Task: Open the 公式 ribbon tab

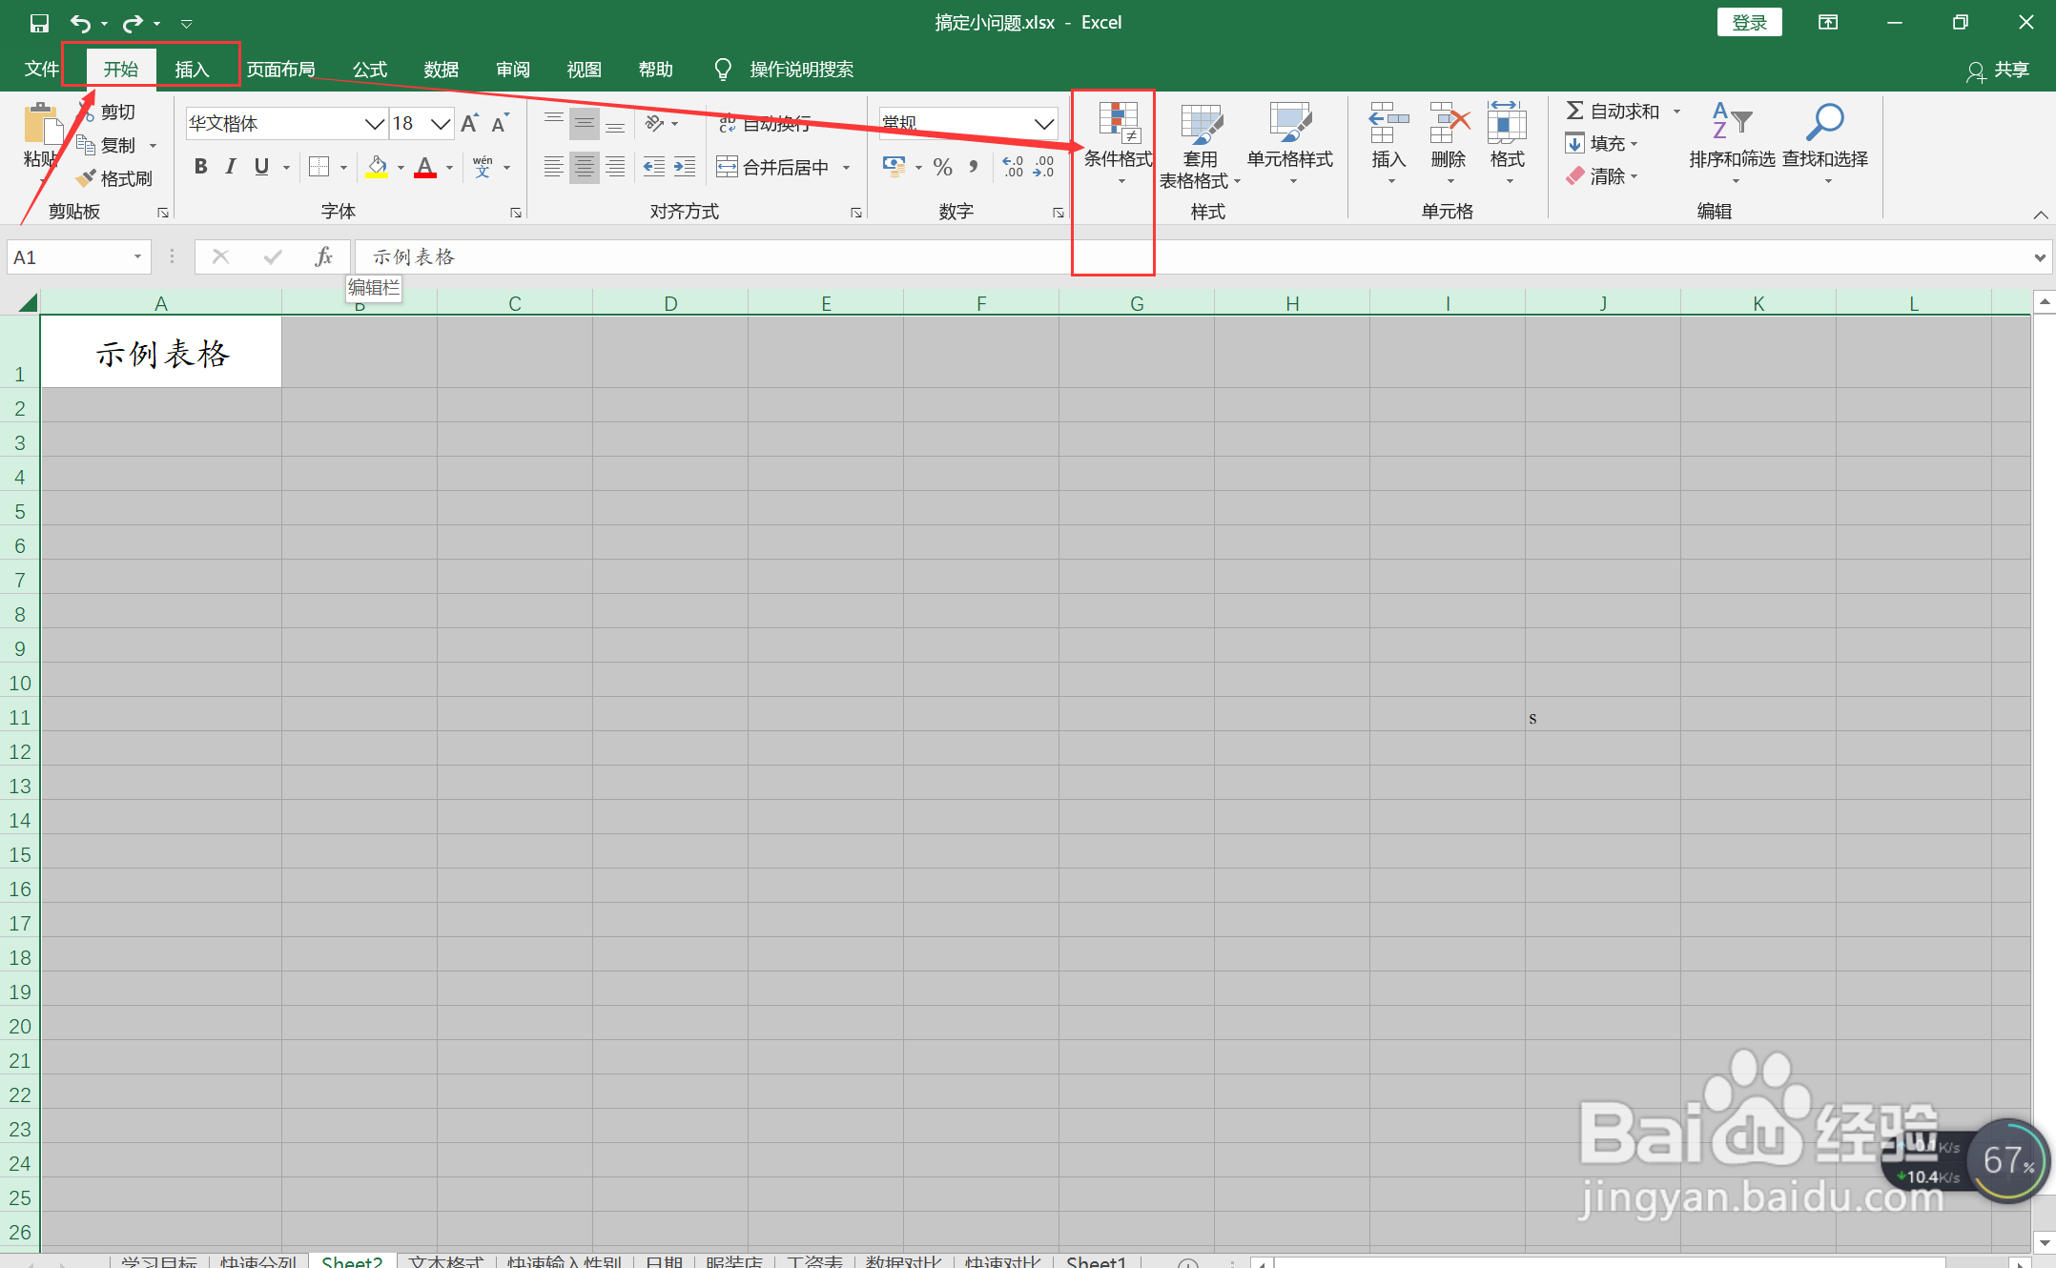Action: pyautogui.click(x=369, y=70)
